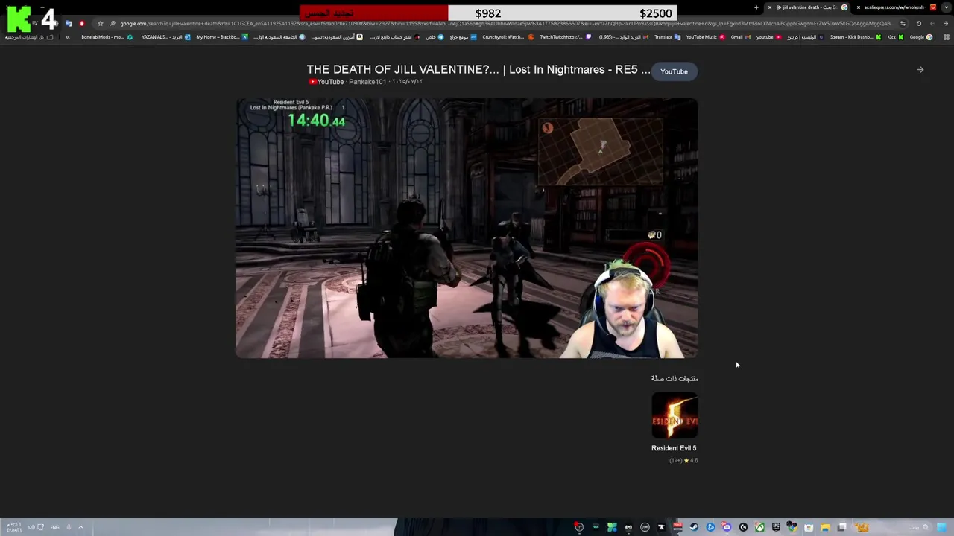Open Google Chrome from the taskbar
The image size is (954, 536).
pos(792,527)
